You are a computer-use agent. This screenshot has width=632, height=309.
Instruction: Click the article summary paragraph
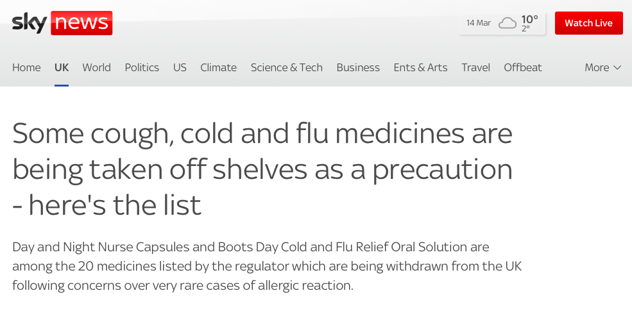267,266
